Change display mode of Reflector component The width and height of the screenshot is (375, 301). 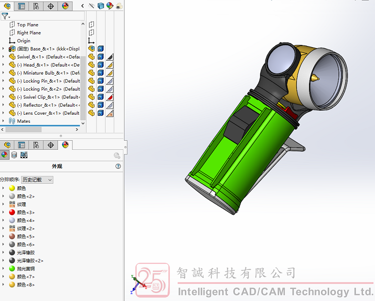click(100, 105)
